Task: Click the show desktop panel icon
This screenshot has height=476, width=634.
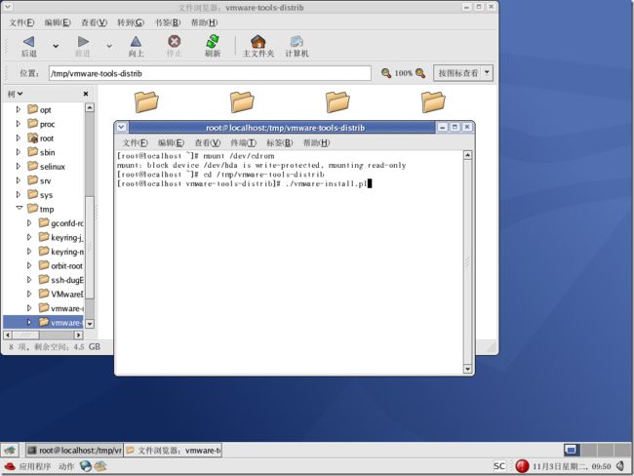Action: click(10, 450)
